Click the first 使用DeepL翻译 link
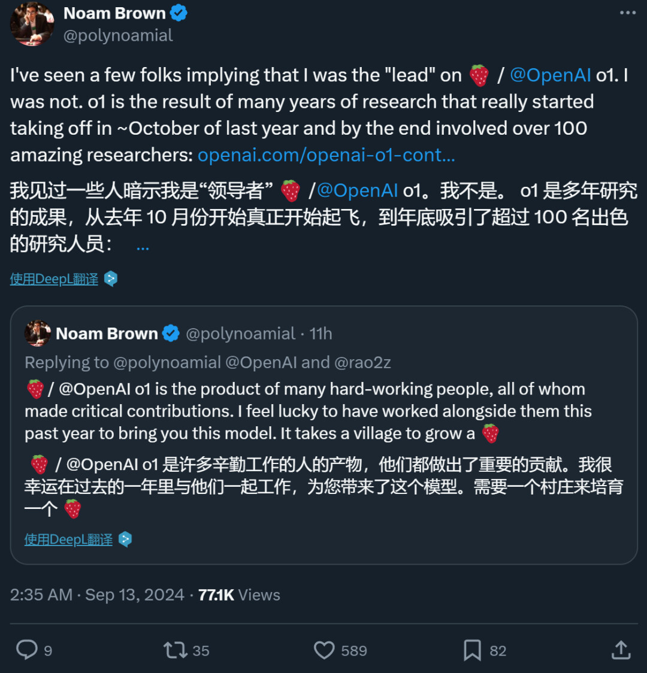 click(54, 279)
